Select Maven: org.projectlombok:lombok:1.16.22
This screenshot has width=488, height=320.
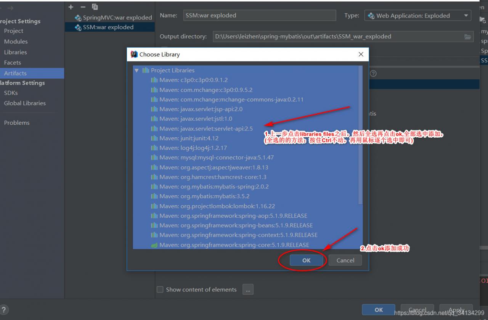click(x=246, y=206)
